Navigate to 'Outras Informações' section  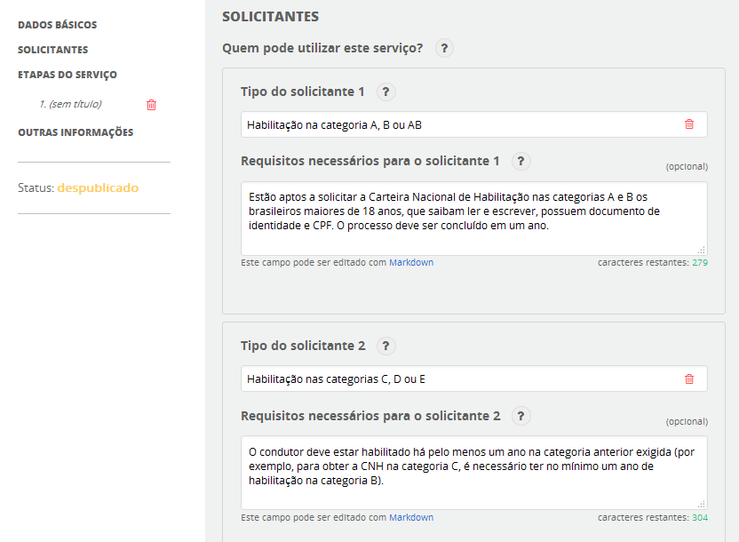pos(75,132)
